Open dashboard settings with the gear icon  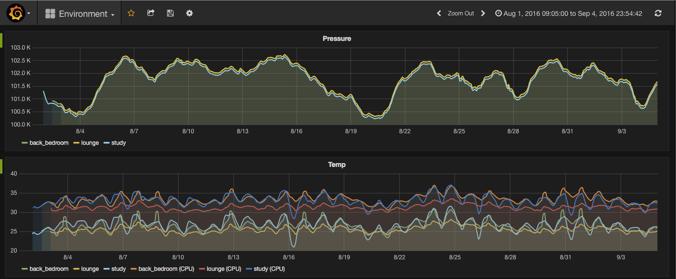click(x=189, y=13)
